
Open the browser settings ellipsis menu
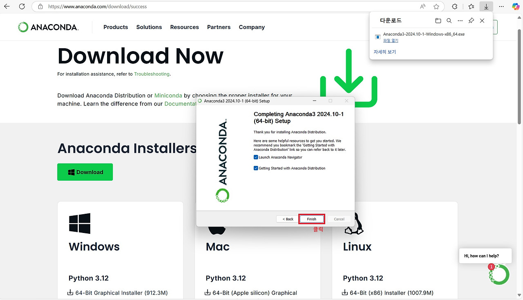tap(501, 7)
